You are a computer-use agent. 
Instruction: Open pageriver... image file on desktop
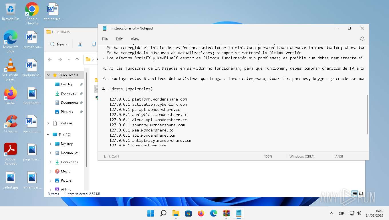[32, 152]
